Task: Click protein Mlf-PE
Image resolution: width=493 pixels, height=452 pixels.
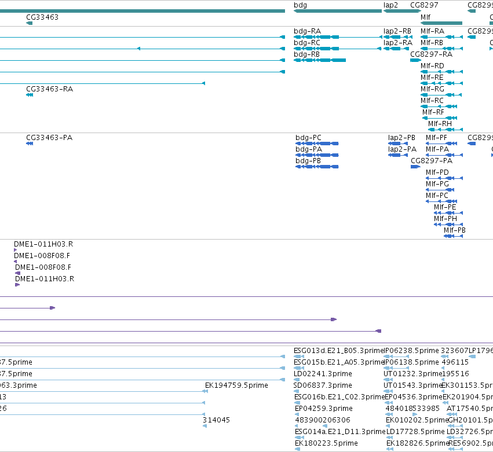Action: coord(445,208)
